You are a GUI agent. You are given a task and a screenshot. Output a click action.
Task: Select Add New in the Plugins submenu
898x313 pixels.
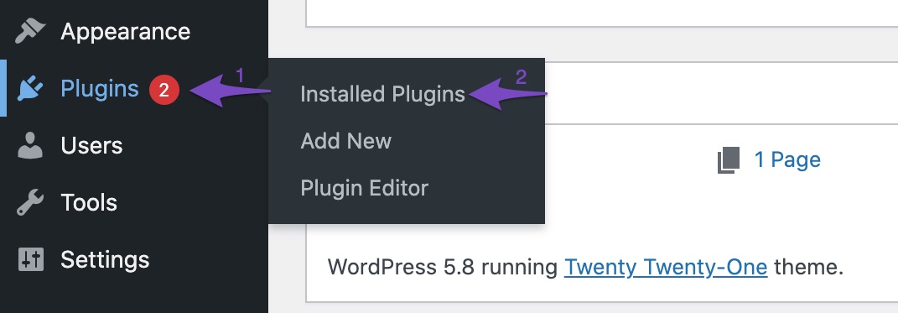tap(346, 141)
